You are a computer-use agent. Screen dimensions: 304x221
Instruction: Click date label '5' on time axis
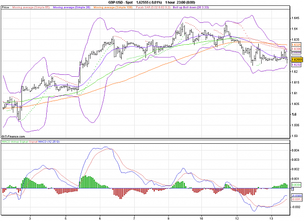pos(66,219)
